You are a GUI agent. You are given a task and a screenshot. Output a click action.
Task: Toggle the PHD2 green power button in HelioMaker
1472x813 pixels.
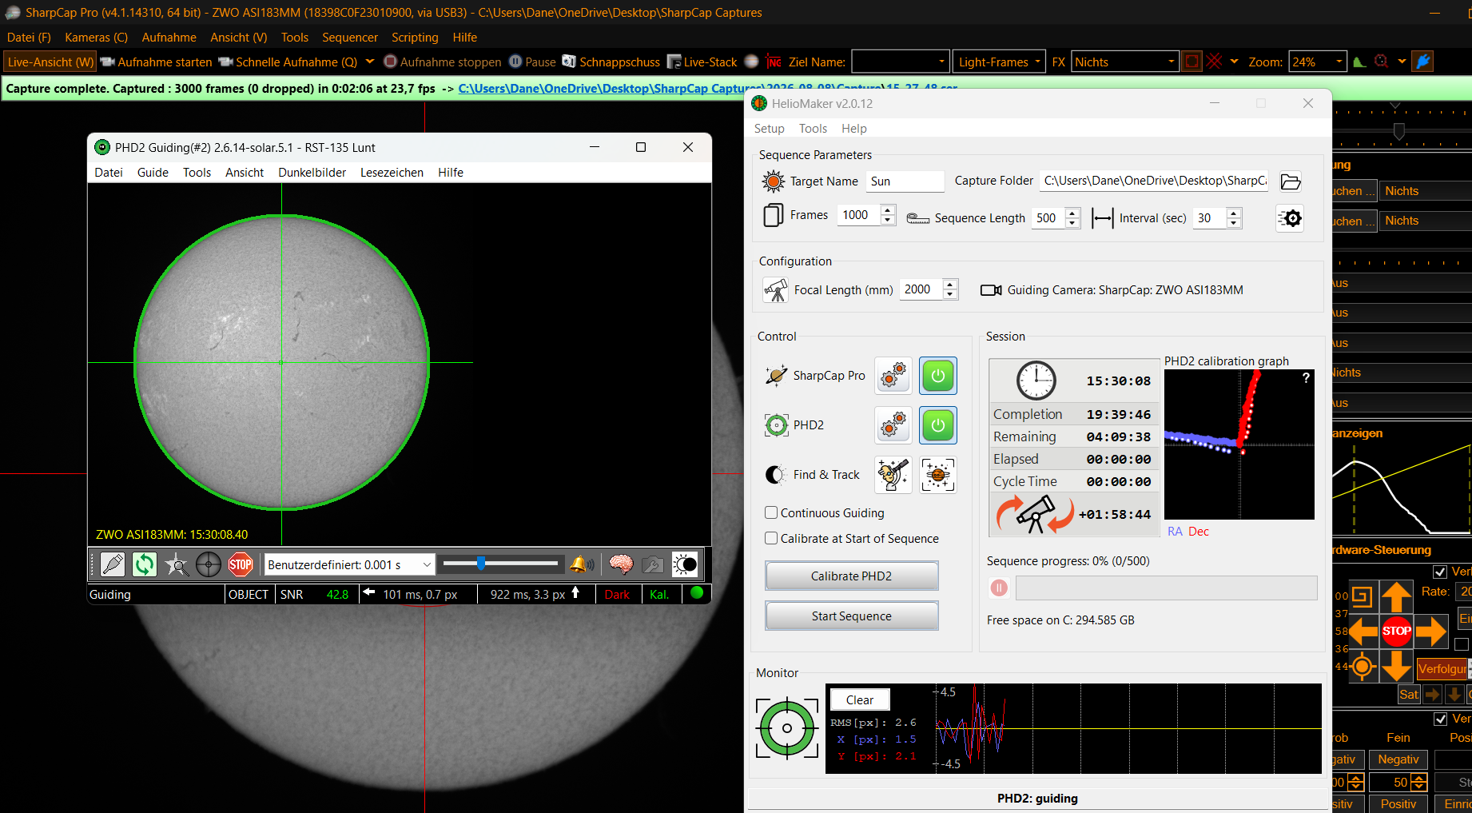[x=938, y=425]
